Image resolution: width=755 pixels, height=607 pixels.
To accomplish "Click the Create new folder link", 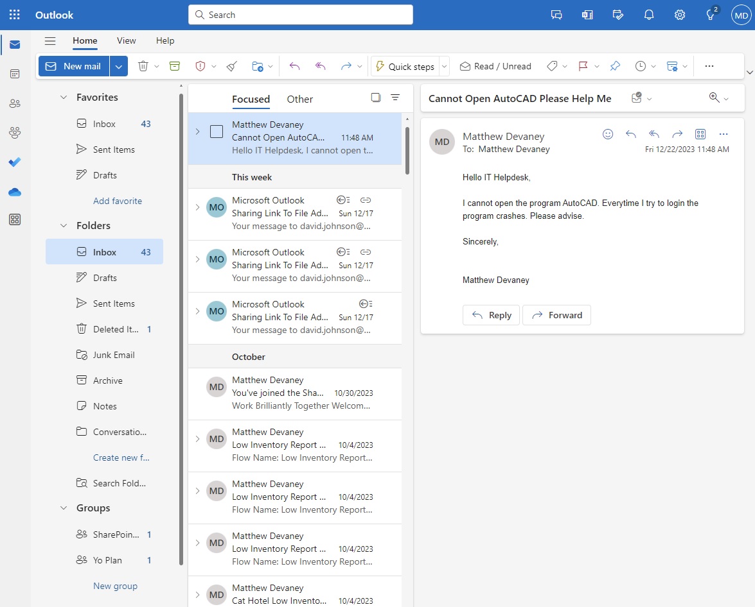I will pos(122,457).
